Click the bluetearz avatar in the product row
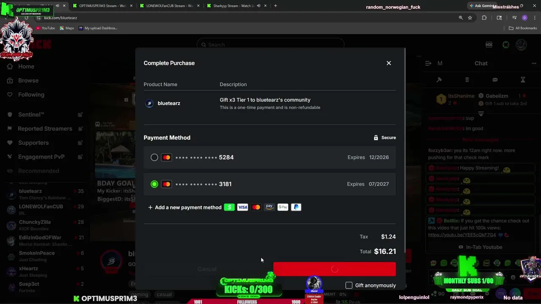This screenshot has height=304, width=541. (149, 103)
